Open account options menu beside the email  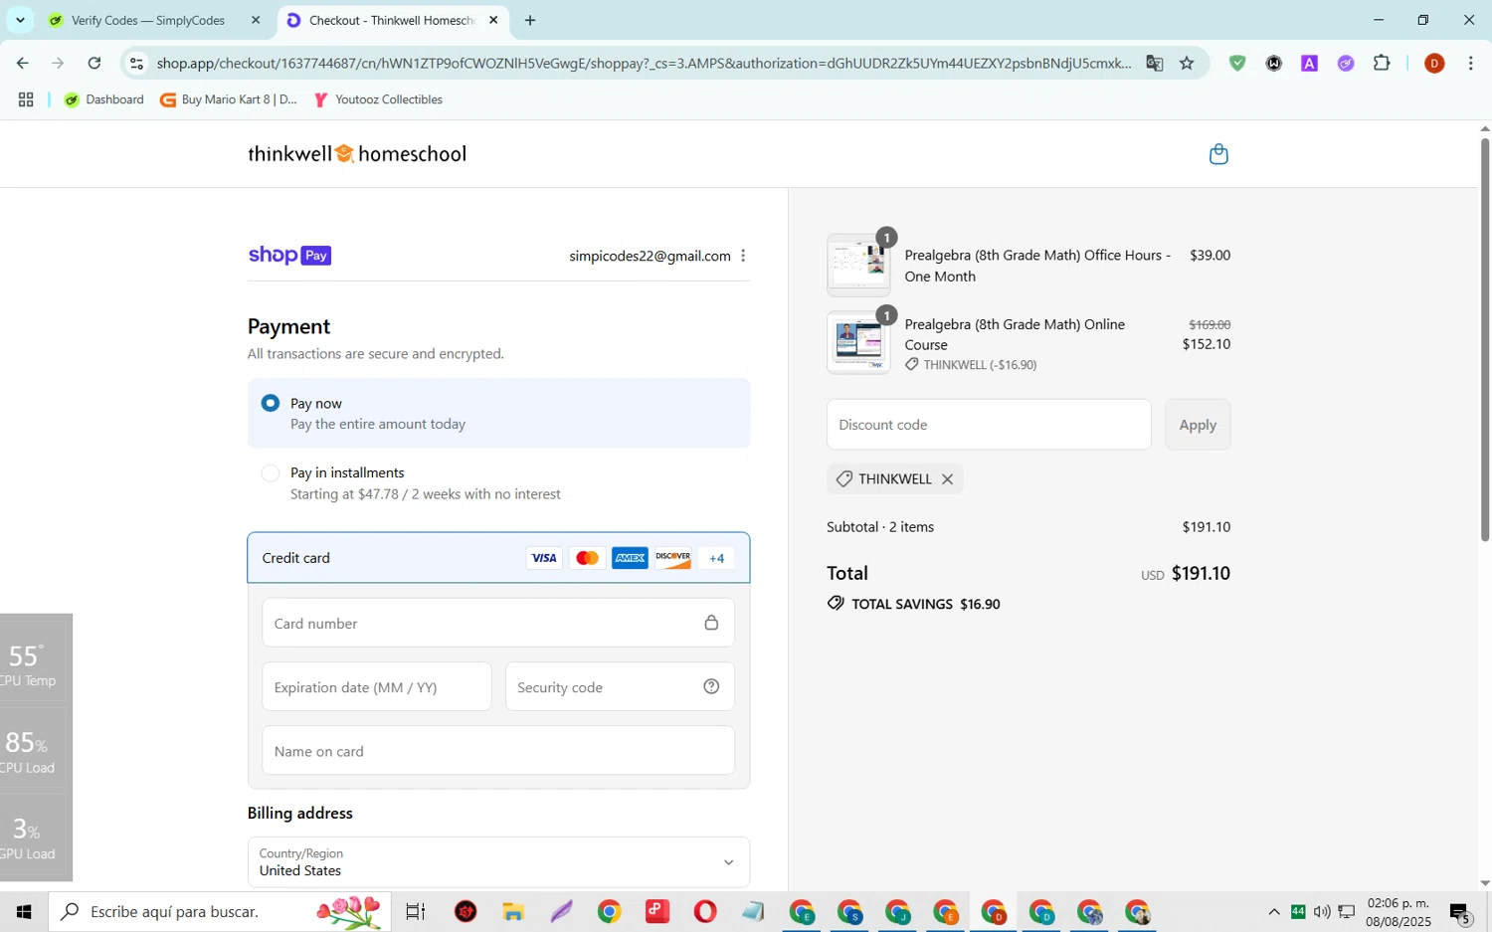click(743, 256)
